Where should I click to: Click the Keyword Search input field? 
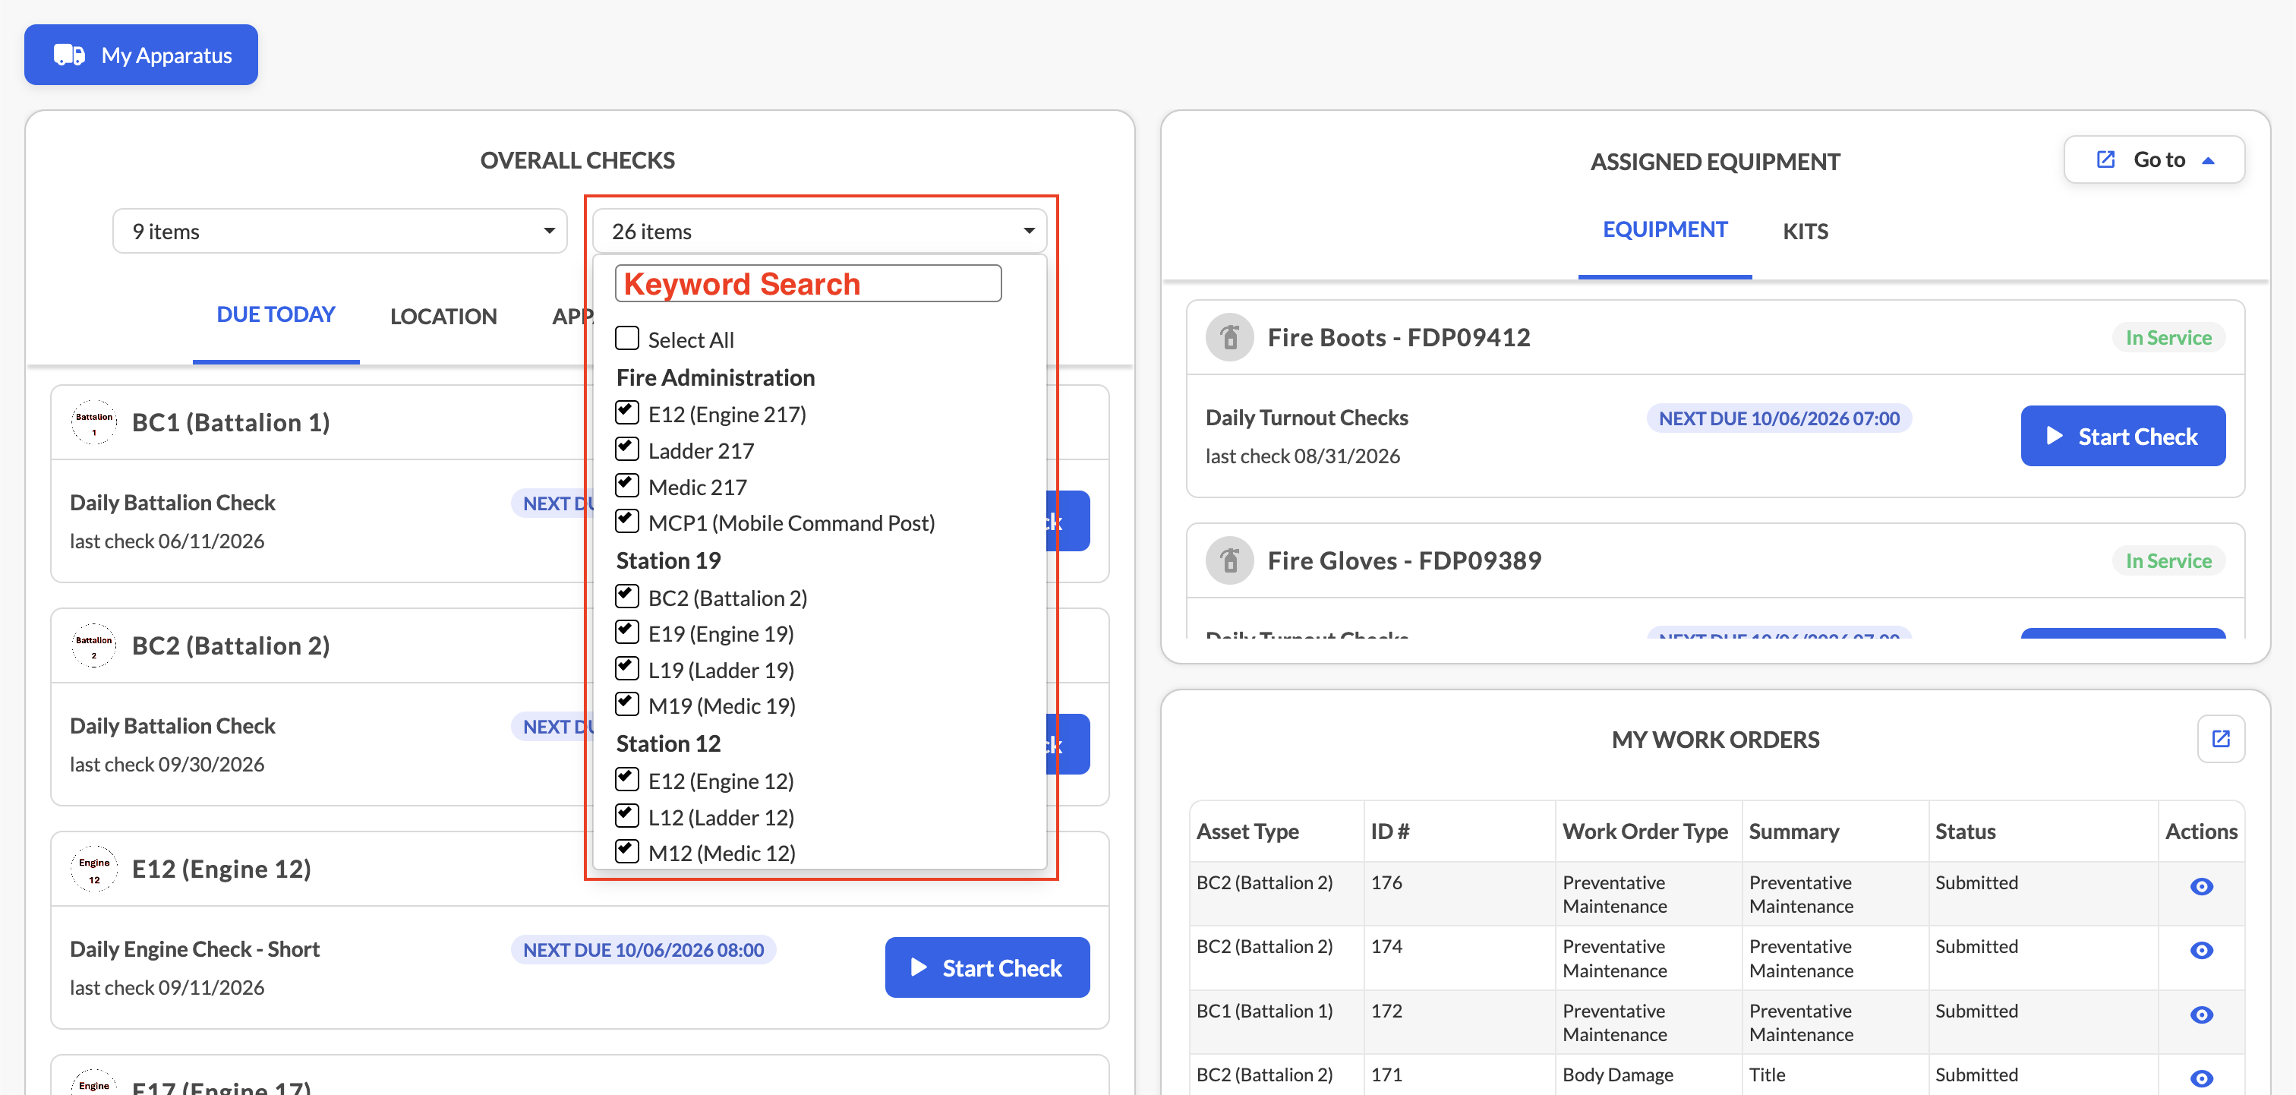pyautogui.click(x=808, y=283)
